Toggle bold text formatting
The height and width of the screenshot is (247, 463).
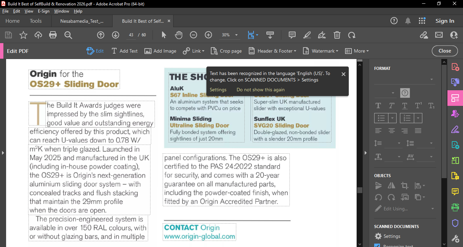click(378, 106)
